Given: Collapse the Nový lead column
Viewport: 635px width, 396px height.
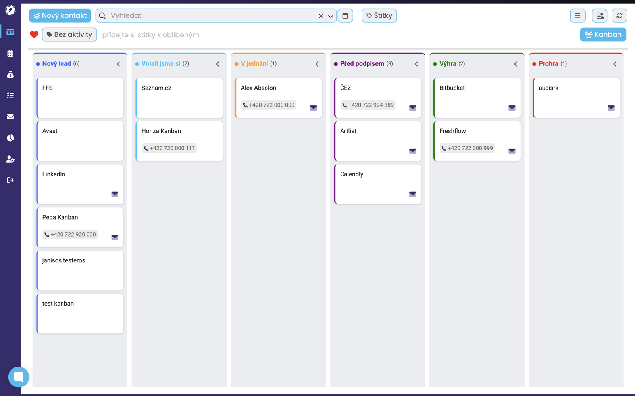Looking at the screenshot, I should (118, 64).
